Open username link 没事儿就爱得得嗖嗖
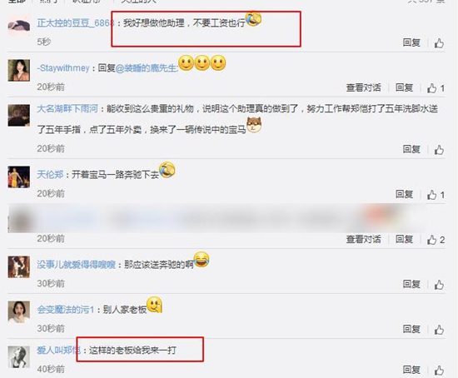 [77, 265]
